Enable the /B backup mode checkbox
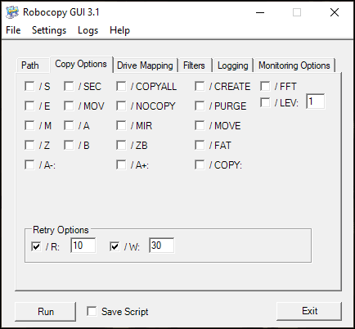The image size is (355, 329). [69, 146]
